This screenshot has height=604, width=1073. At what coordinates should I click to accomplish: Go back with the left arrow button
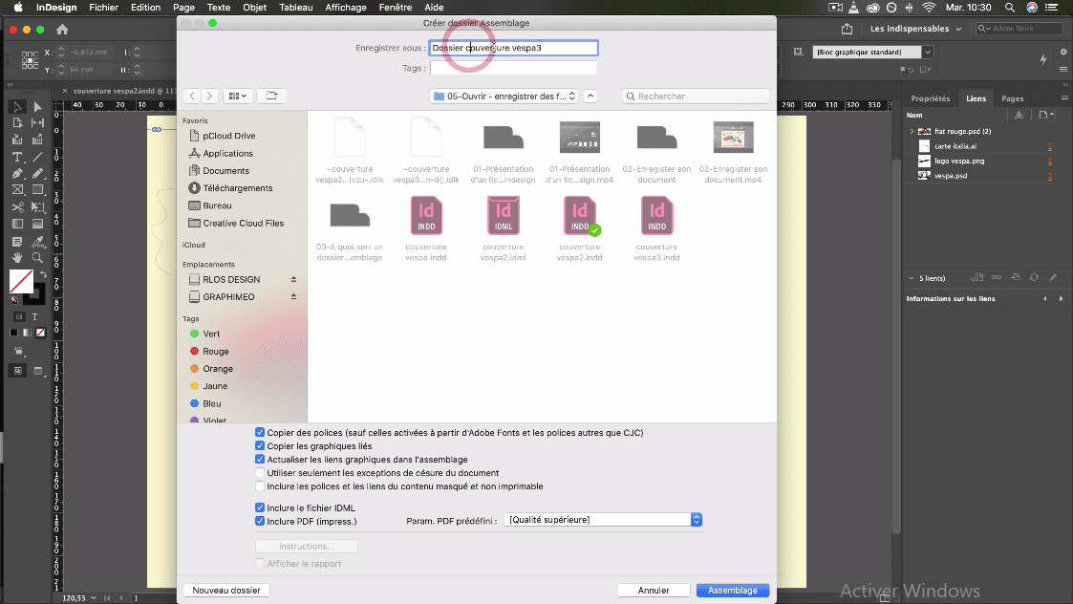coord(192,96)
